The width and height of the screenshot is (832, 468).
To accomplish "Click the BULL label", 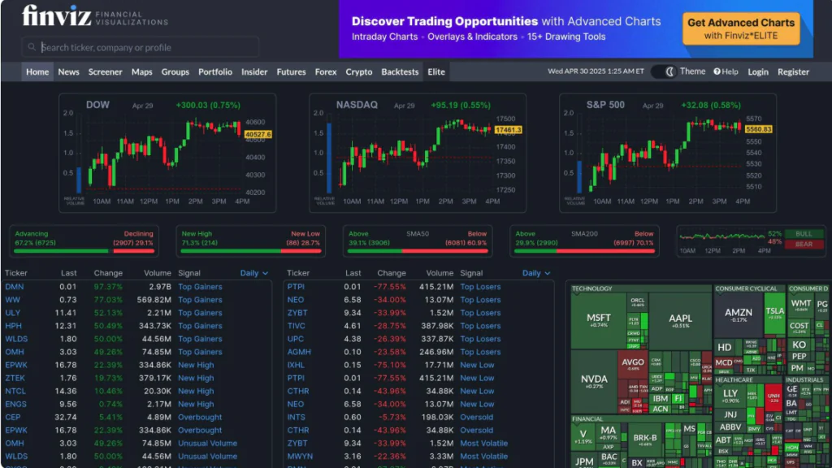I will [x=804, y=233].
